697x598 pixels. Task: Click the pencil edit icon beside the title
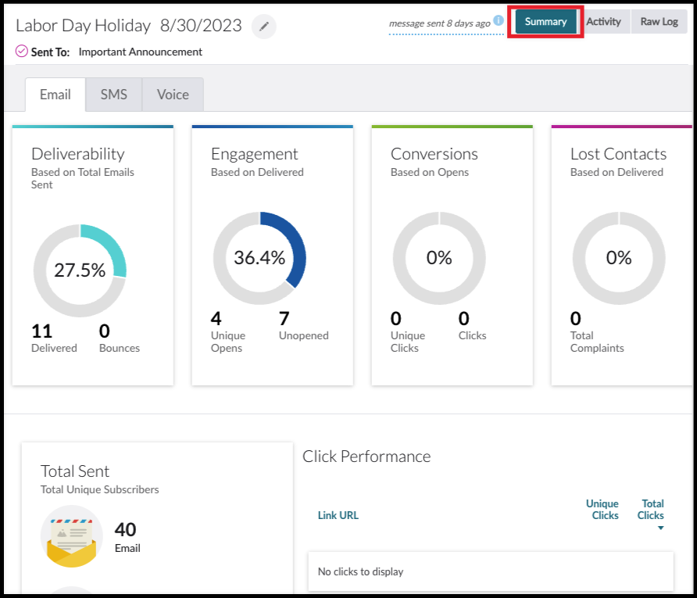pyautogui.click(x=264, y=27)
